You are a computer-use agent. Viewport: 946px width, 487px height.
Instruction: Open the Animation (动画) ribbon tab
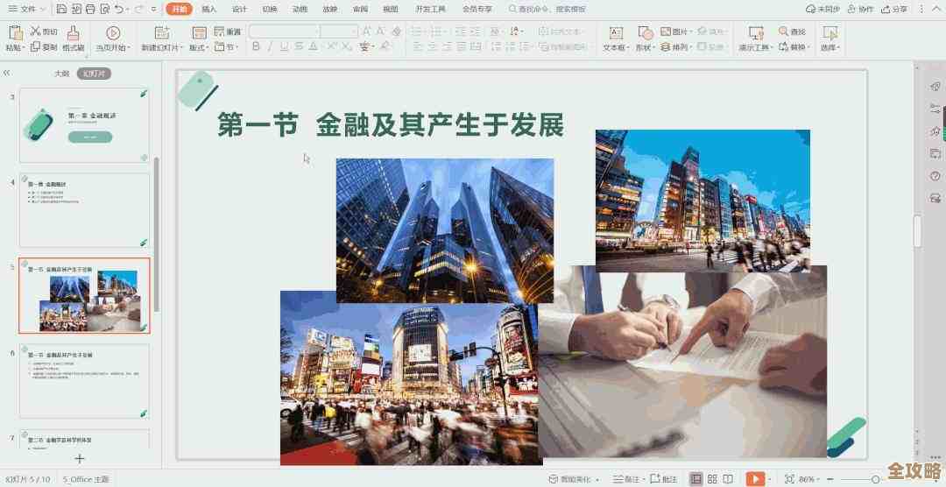[x=300, y=9]
